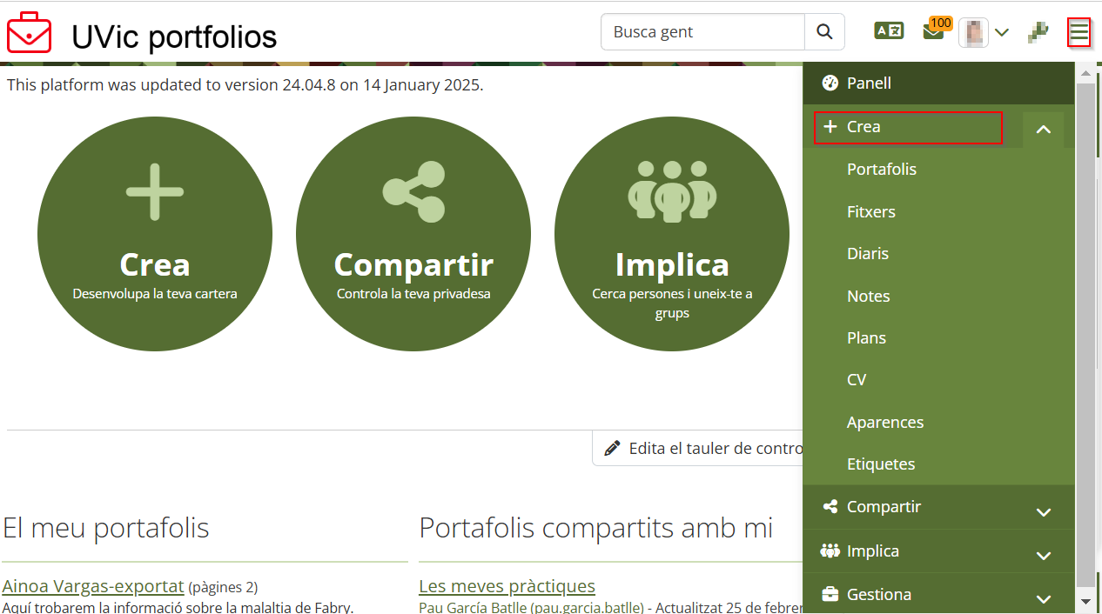Viewport: 1102px width, 614px height.
Task: Open Plans submenu item
Action: point(866,337)
